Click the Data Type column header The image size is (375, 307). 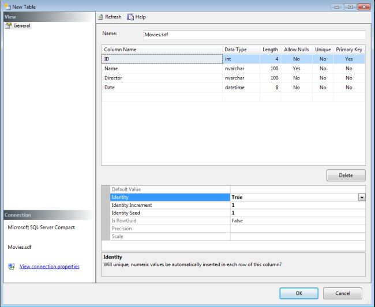(x=241, y=50)
